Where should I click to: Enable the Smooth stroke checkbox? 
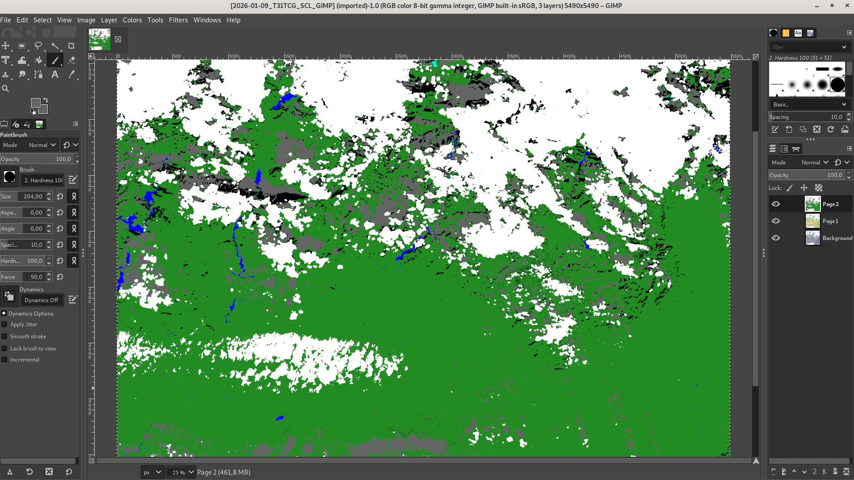(x=4, y=337)
